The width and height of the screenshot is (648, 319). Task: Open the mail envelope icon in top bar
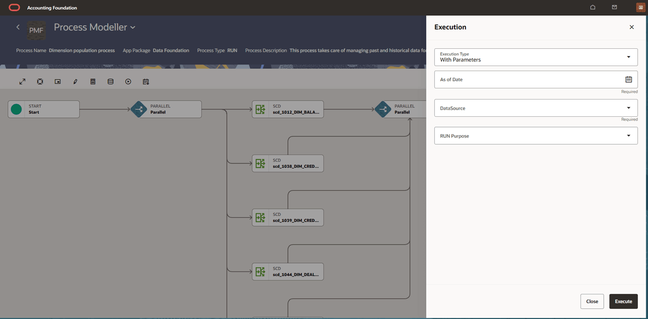coord(614,8)
